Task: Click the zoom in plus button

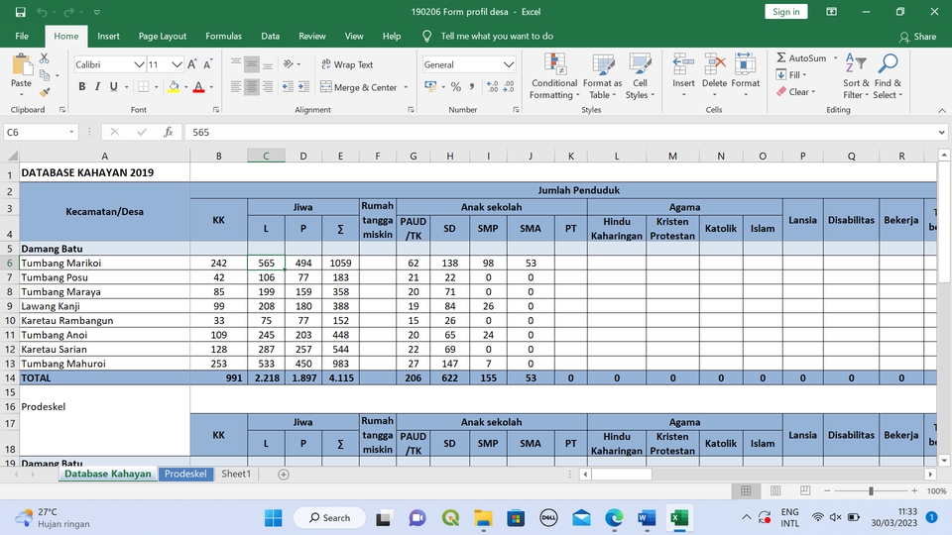Action: pos(914,490)
